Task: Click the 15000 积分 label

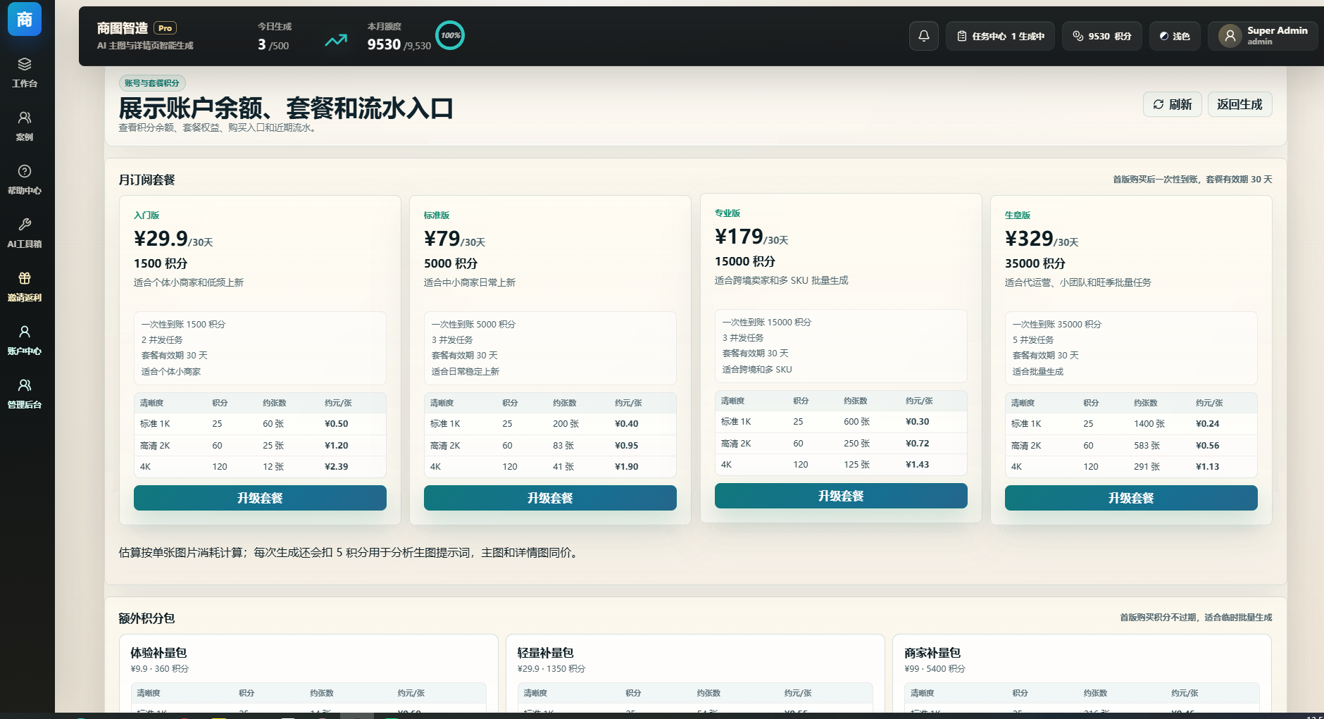Action: [x=745, y=261]
